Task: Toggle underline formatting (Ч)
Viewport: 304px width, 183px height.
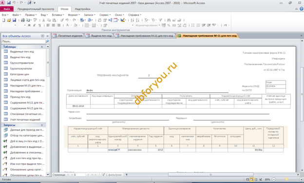Action: pos(39,25)
